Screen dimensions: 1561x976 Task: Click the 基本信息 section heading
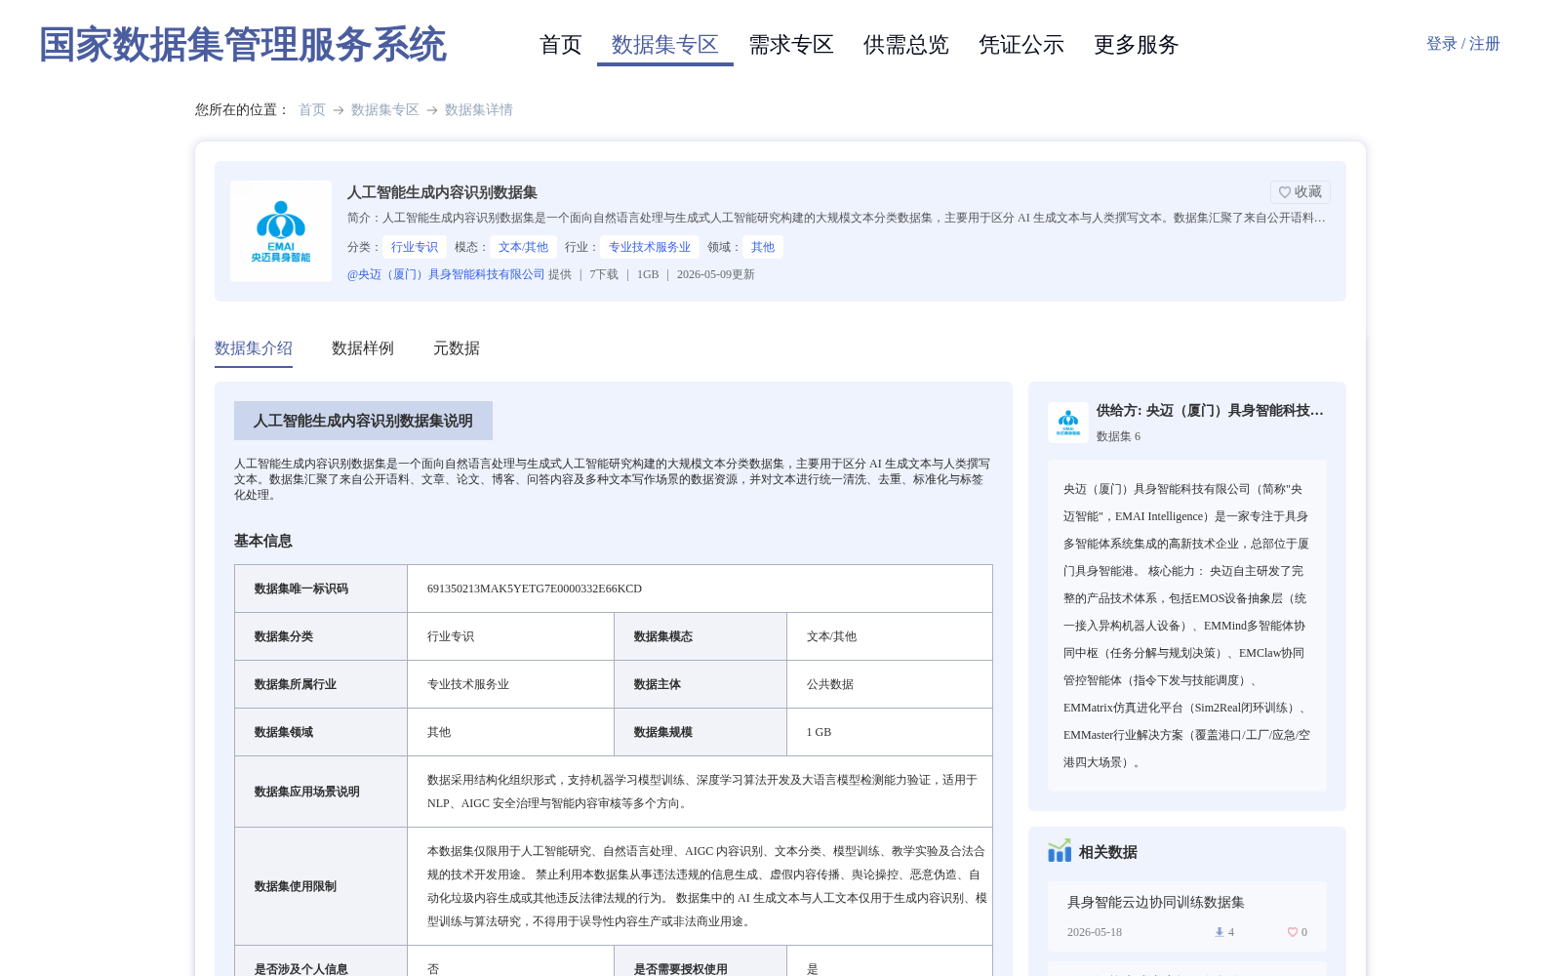click(x=263, y=541)
